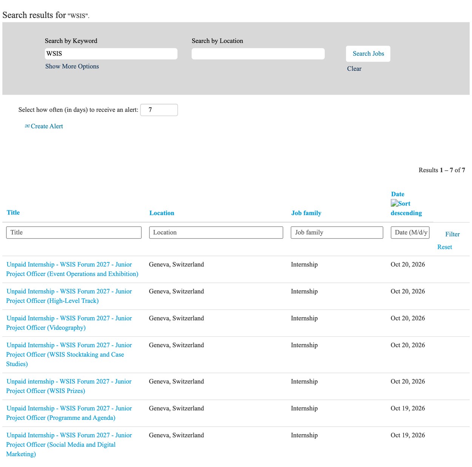The image size is (472, 467).
Task: Clear the search fields
Action: tap(354, 69)
